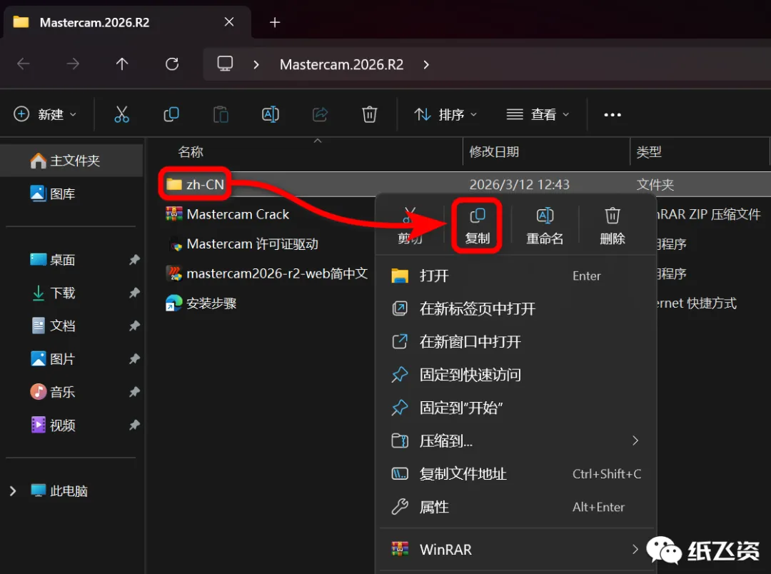Click the Share toolbar icon
The height and width of the screenshot is (574, 771).
[x=320, y=115]
